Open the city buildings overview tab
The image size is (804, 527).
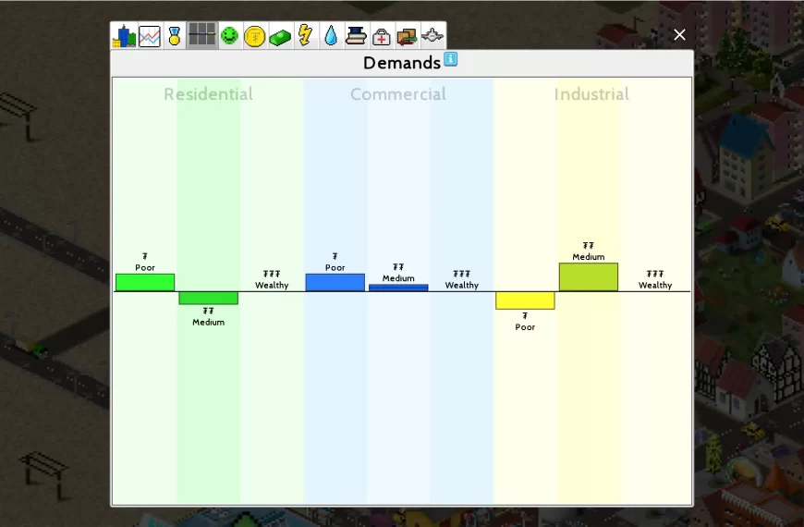click(x=124, y=36)
